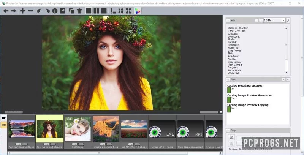Click the small square at preview corner
Image resolution: width=304 pixels, height=155 pixels.
[221, 112]
